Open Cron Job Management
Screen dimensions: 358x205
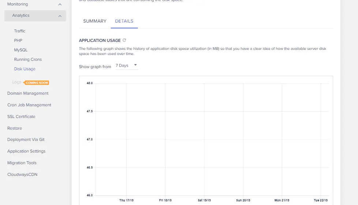tap(29, 105)
